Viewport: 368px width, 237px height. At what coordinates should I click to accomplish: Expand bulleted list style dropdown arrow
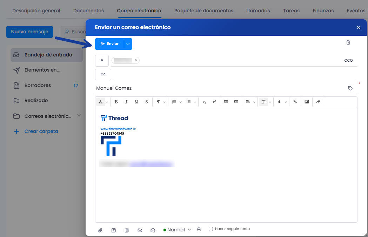pos(195,102)
